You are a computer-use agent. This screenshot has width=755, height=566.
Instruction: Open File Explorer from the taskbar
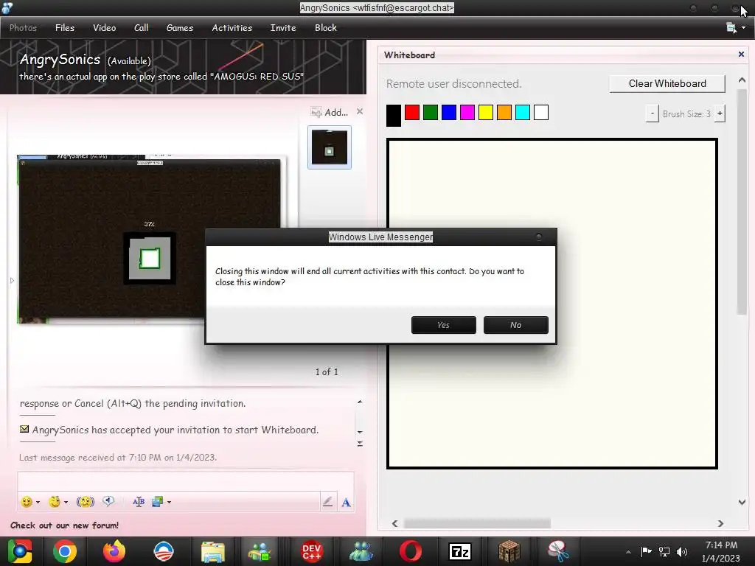coord(213,551)
